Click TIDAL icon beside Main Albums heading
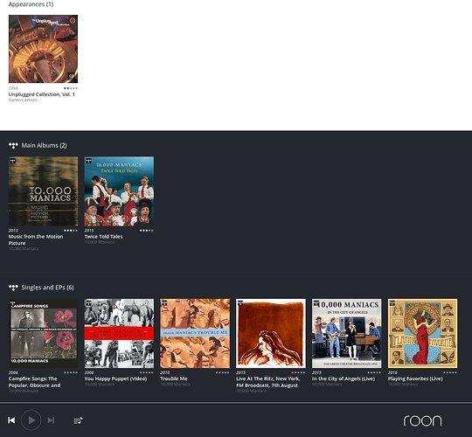The height and width of the screenshot is (437, 472). (13, 145)
